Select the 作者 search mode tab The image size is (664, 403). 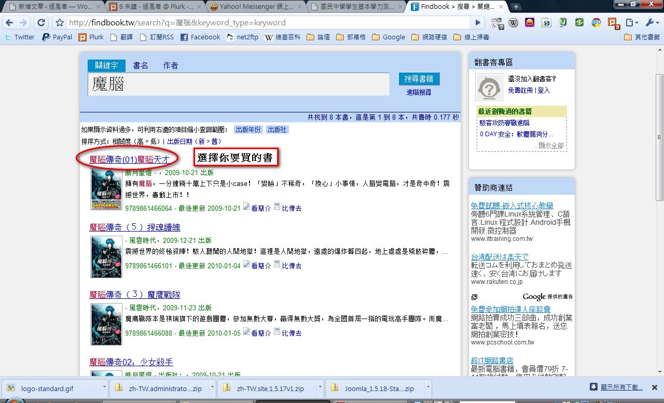[x=171, y=66]
